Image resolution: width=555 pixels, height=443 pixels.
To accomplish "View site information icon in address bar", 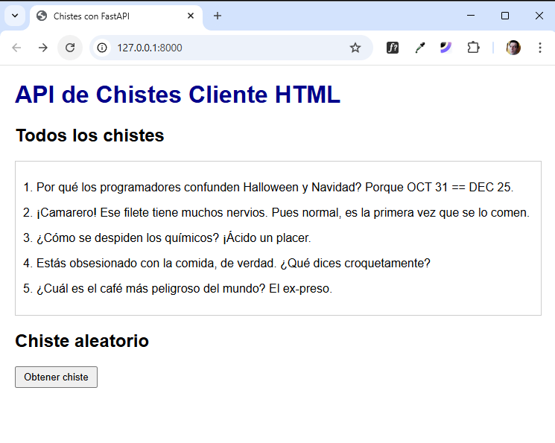I will tap(102, 48).
